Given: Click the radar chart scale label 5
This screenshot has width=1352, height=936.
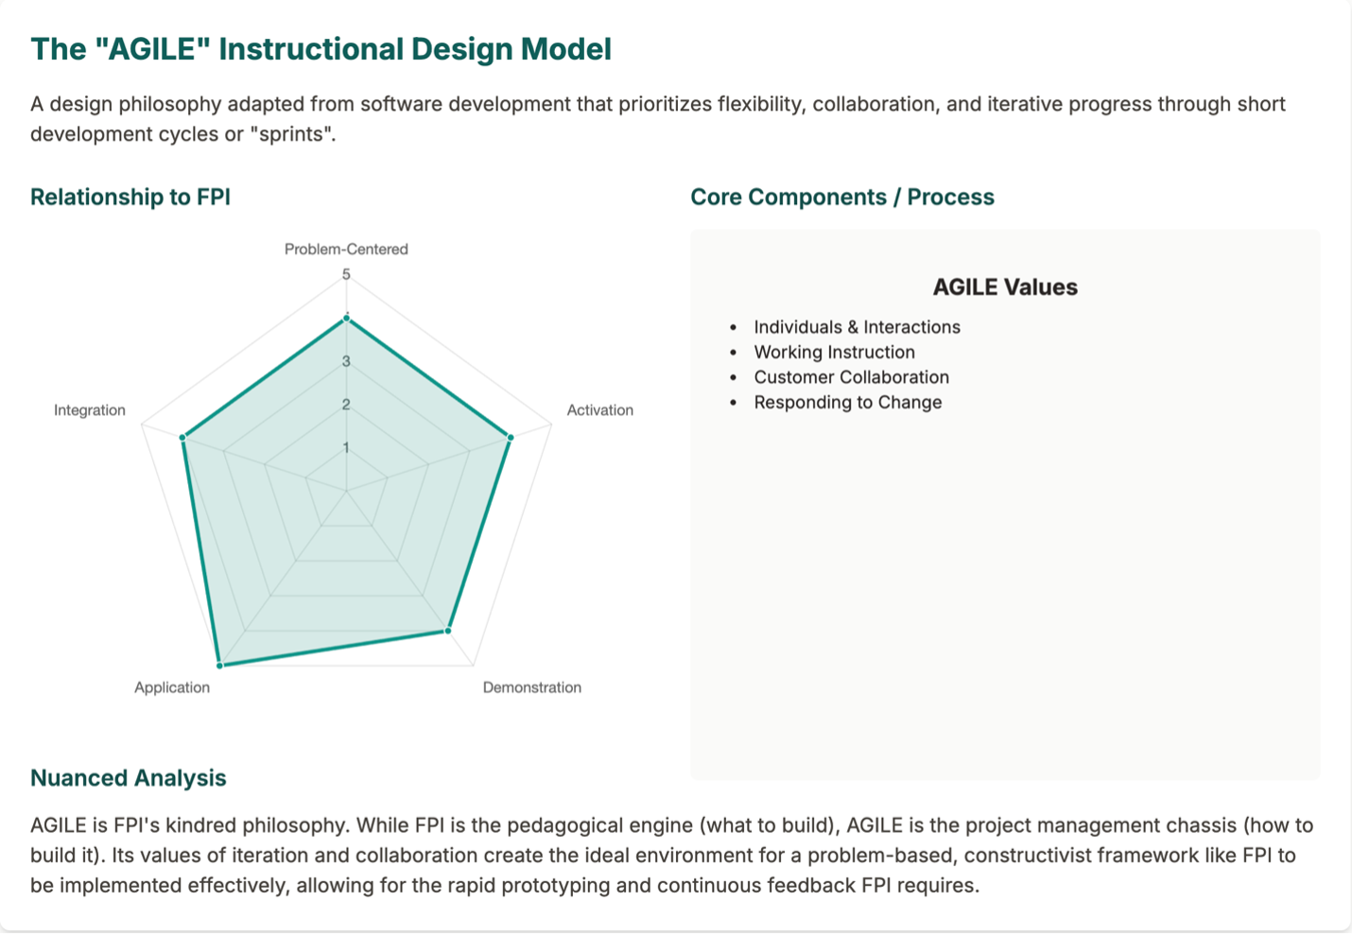Looking at the screenshot, I should pos(346,274).
